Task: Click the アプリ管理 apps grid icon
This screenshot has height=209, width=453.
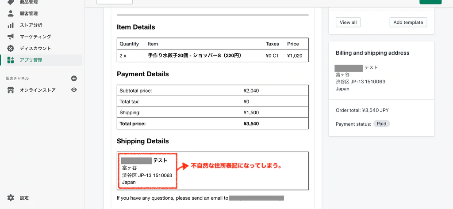Action: (x=11, y=60)
